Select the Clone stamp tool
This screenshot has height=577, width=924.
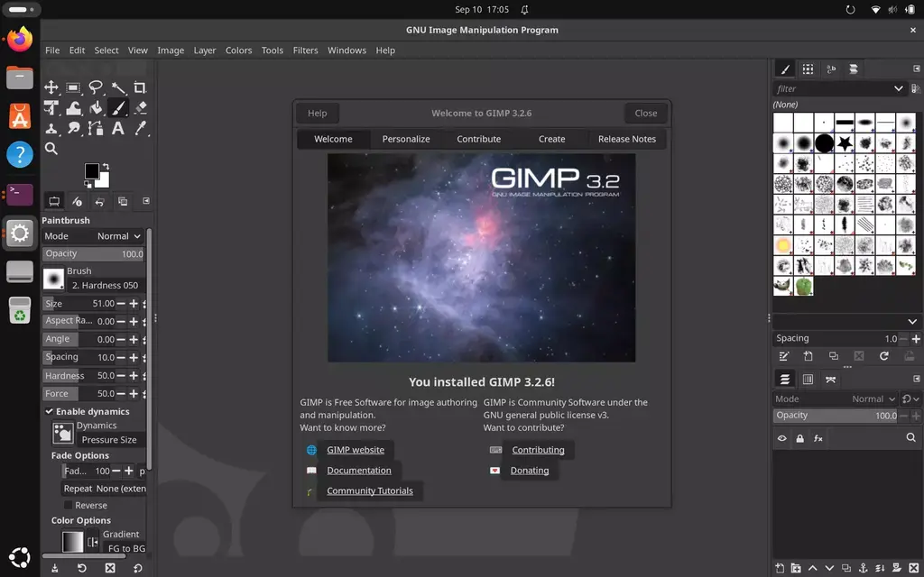click(x=51, y=128)
